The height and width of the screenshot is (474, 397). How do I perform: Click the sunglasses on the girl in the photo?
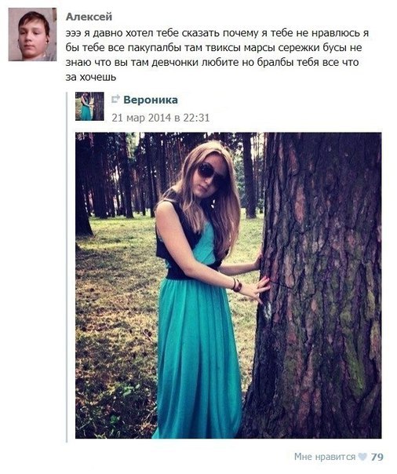click(x=212, y=175)
